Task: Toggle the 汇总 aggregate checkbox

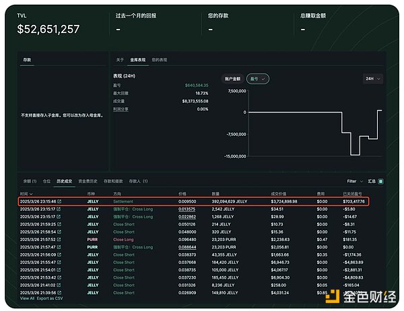Action: 380,181
